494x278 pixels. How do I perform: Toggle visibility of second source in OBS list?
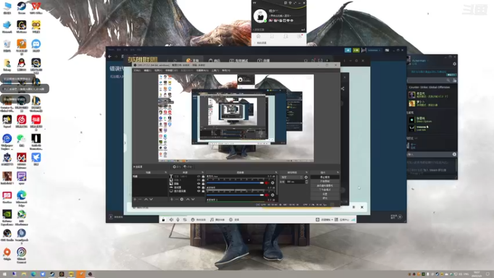tap(198, 180)
